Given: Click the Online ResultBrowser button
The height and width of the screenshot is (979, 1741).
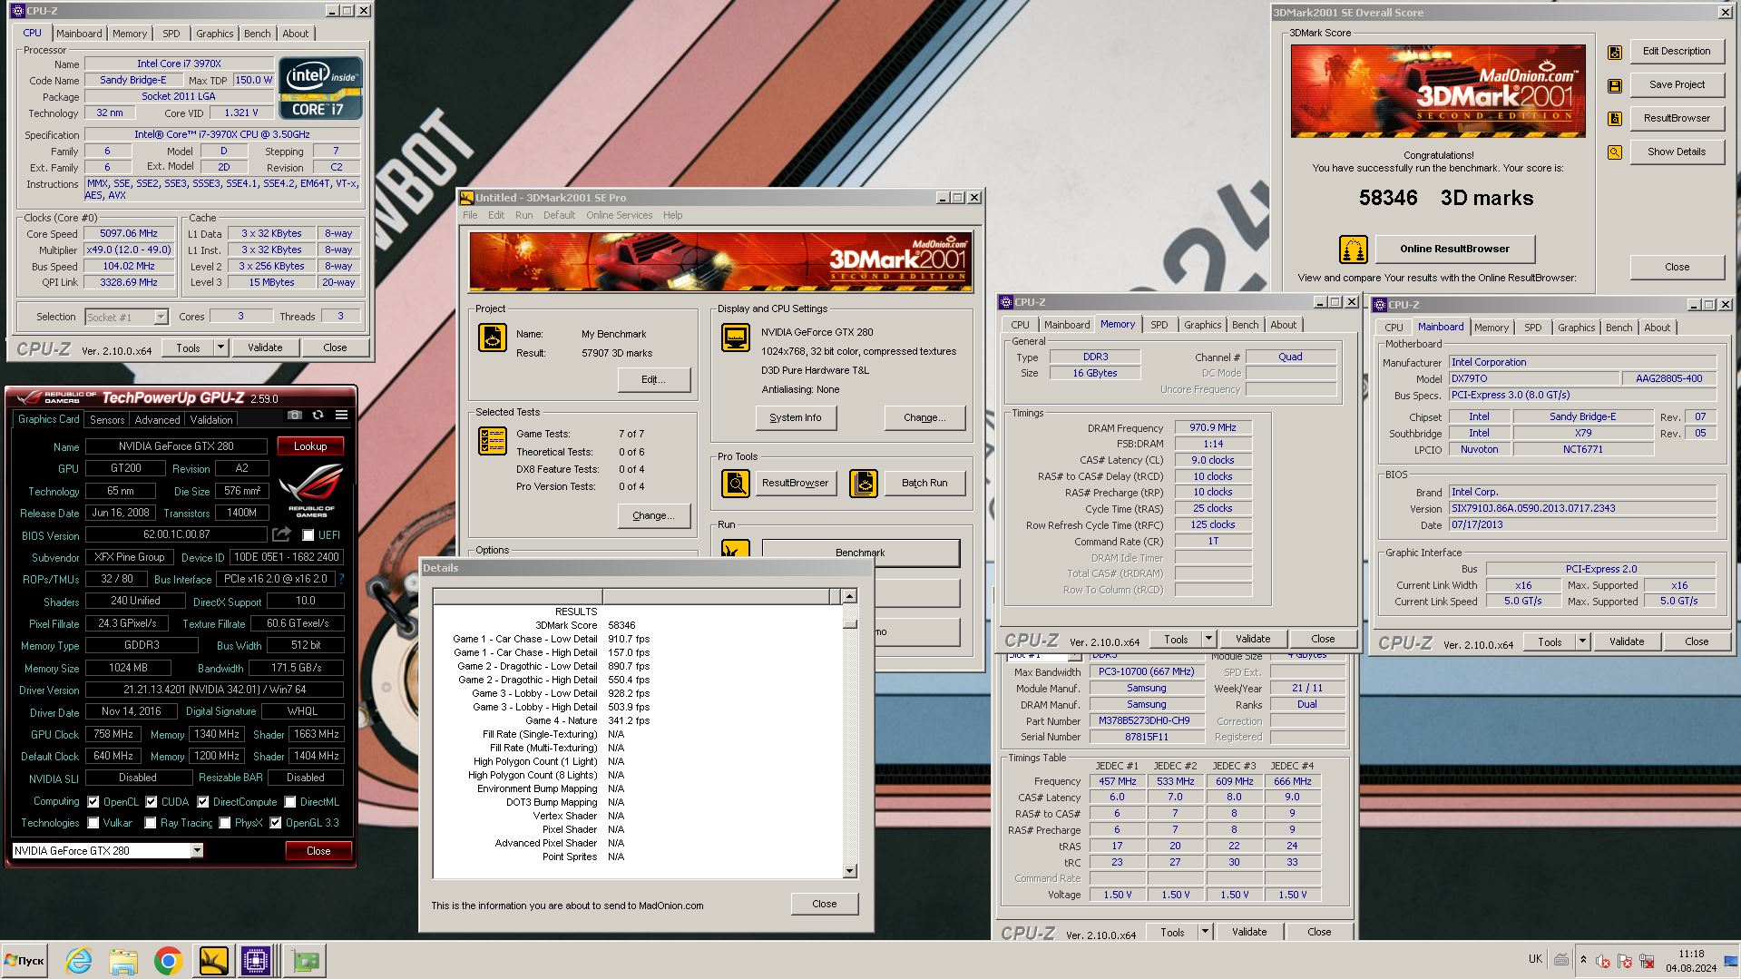Looking at the screenshot, I should (1454, 249).
